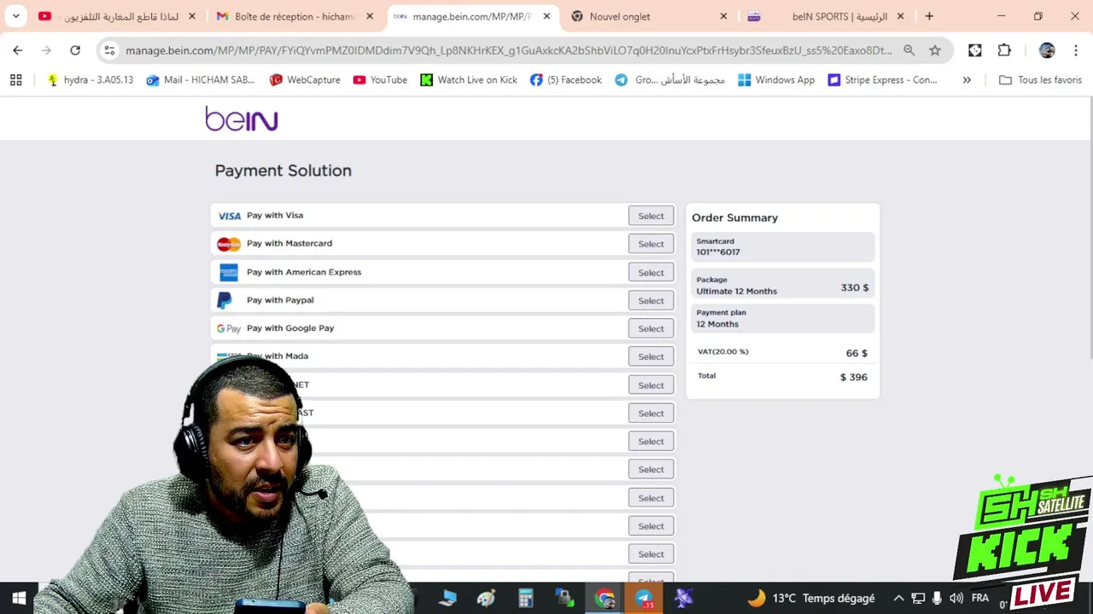Click the Paypal logo icon
The height and width of the screenshot is (614, 1093).
tap(224, 300)
